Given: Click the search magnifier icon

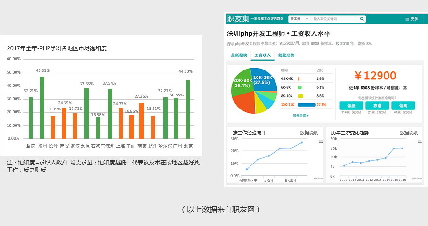Looking at the screenshot, I should (x=362, y=19).
